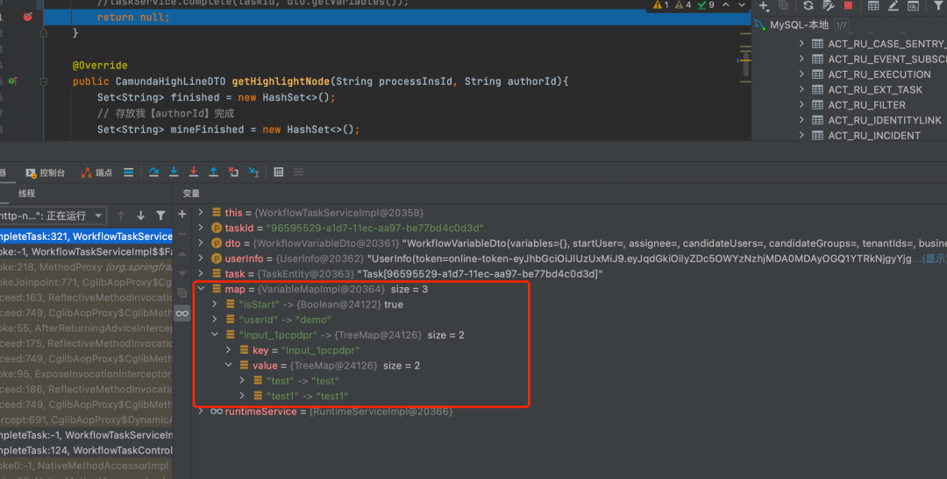Click the editor vertical scrollbar thumb

pos(746,63)
